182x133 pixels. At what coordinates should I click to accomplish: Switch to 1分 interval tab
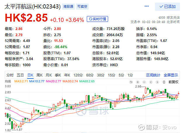[x=130, y=75]
